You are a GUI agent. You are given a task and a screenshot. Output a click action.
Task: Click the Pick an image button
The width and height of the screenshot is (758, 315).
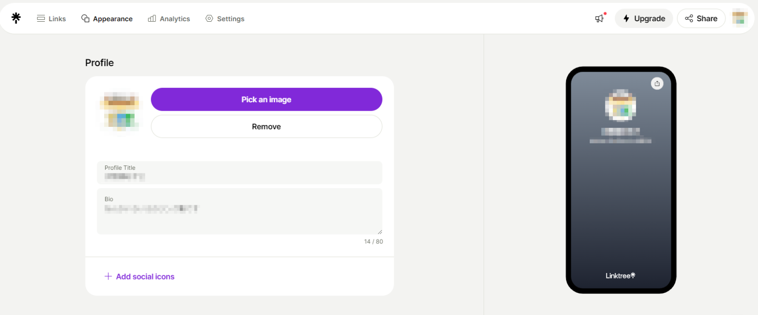tap(266, 99)
